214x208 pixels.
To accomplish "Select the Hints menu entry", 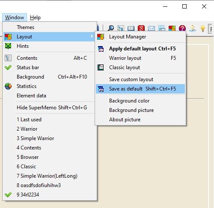I will click(49, 46).
